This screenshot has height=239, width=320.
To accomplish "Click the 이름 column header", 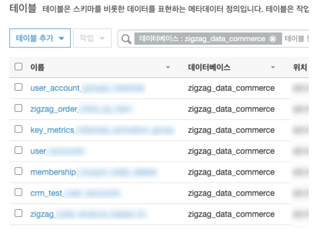I will (37, 68).
